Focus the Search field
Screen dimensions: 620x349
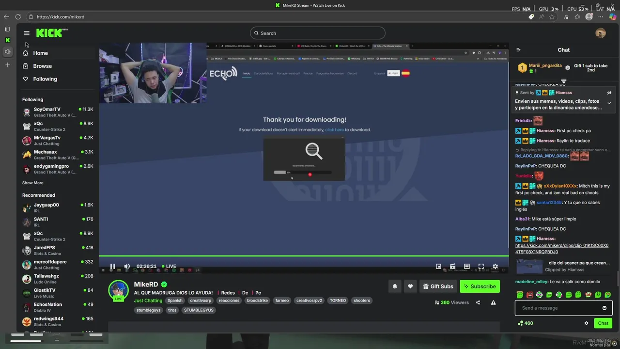point(318,33)
